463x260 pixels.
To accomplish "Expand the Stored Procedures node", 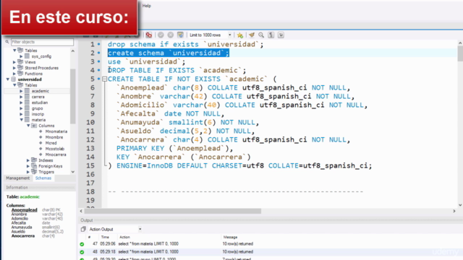I will pyautogui.click(x=14, y=68).
